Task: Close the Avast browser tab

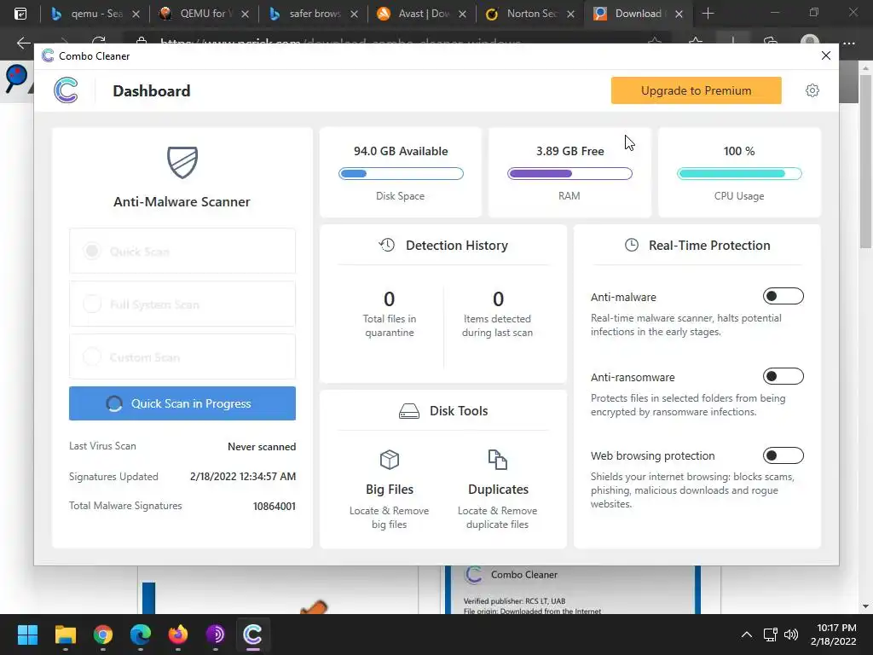Action: click(462, 14)
